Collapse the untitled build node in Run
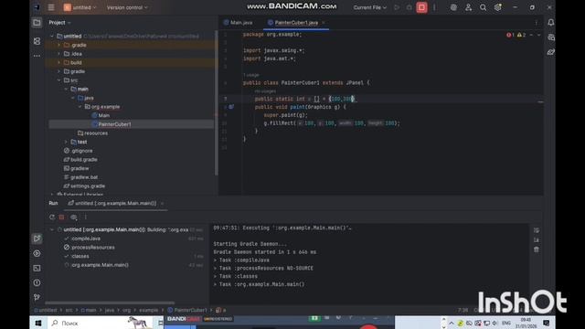This screenshot has height=329, width=585. pyautogui.click(x=51, y=229)
